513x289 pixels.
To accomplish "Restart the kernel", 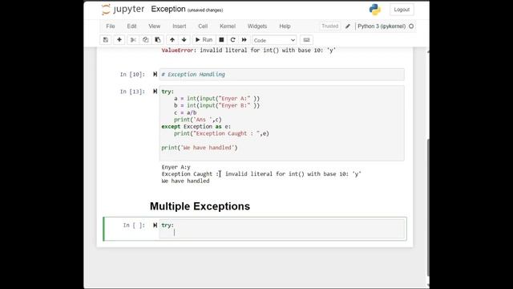I will coord(232,40).
